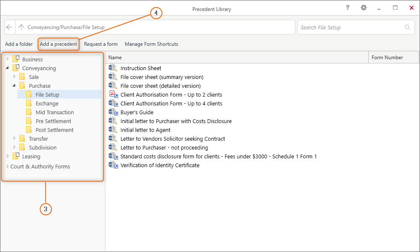This screenshot has width=420, height=252.
Task: Expand the Transfer folder arrow
Action: pos(14,139)
